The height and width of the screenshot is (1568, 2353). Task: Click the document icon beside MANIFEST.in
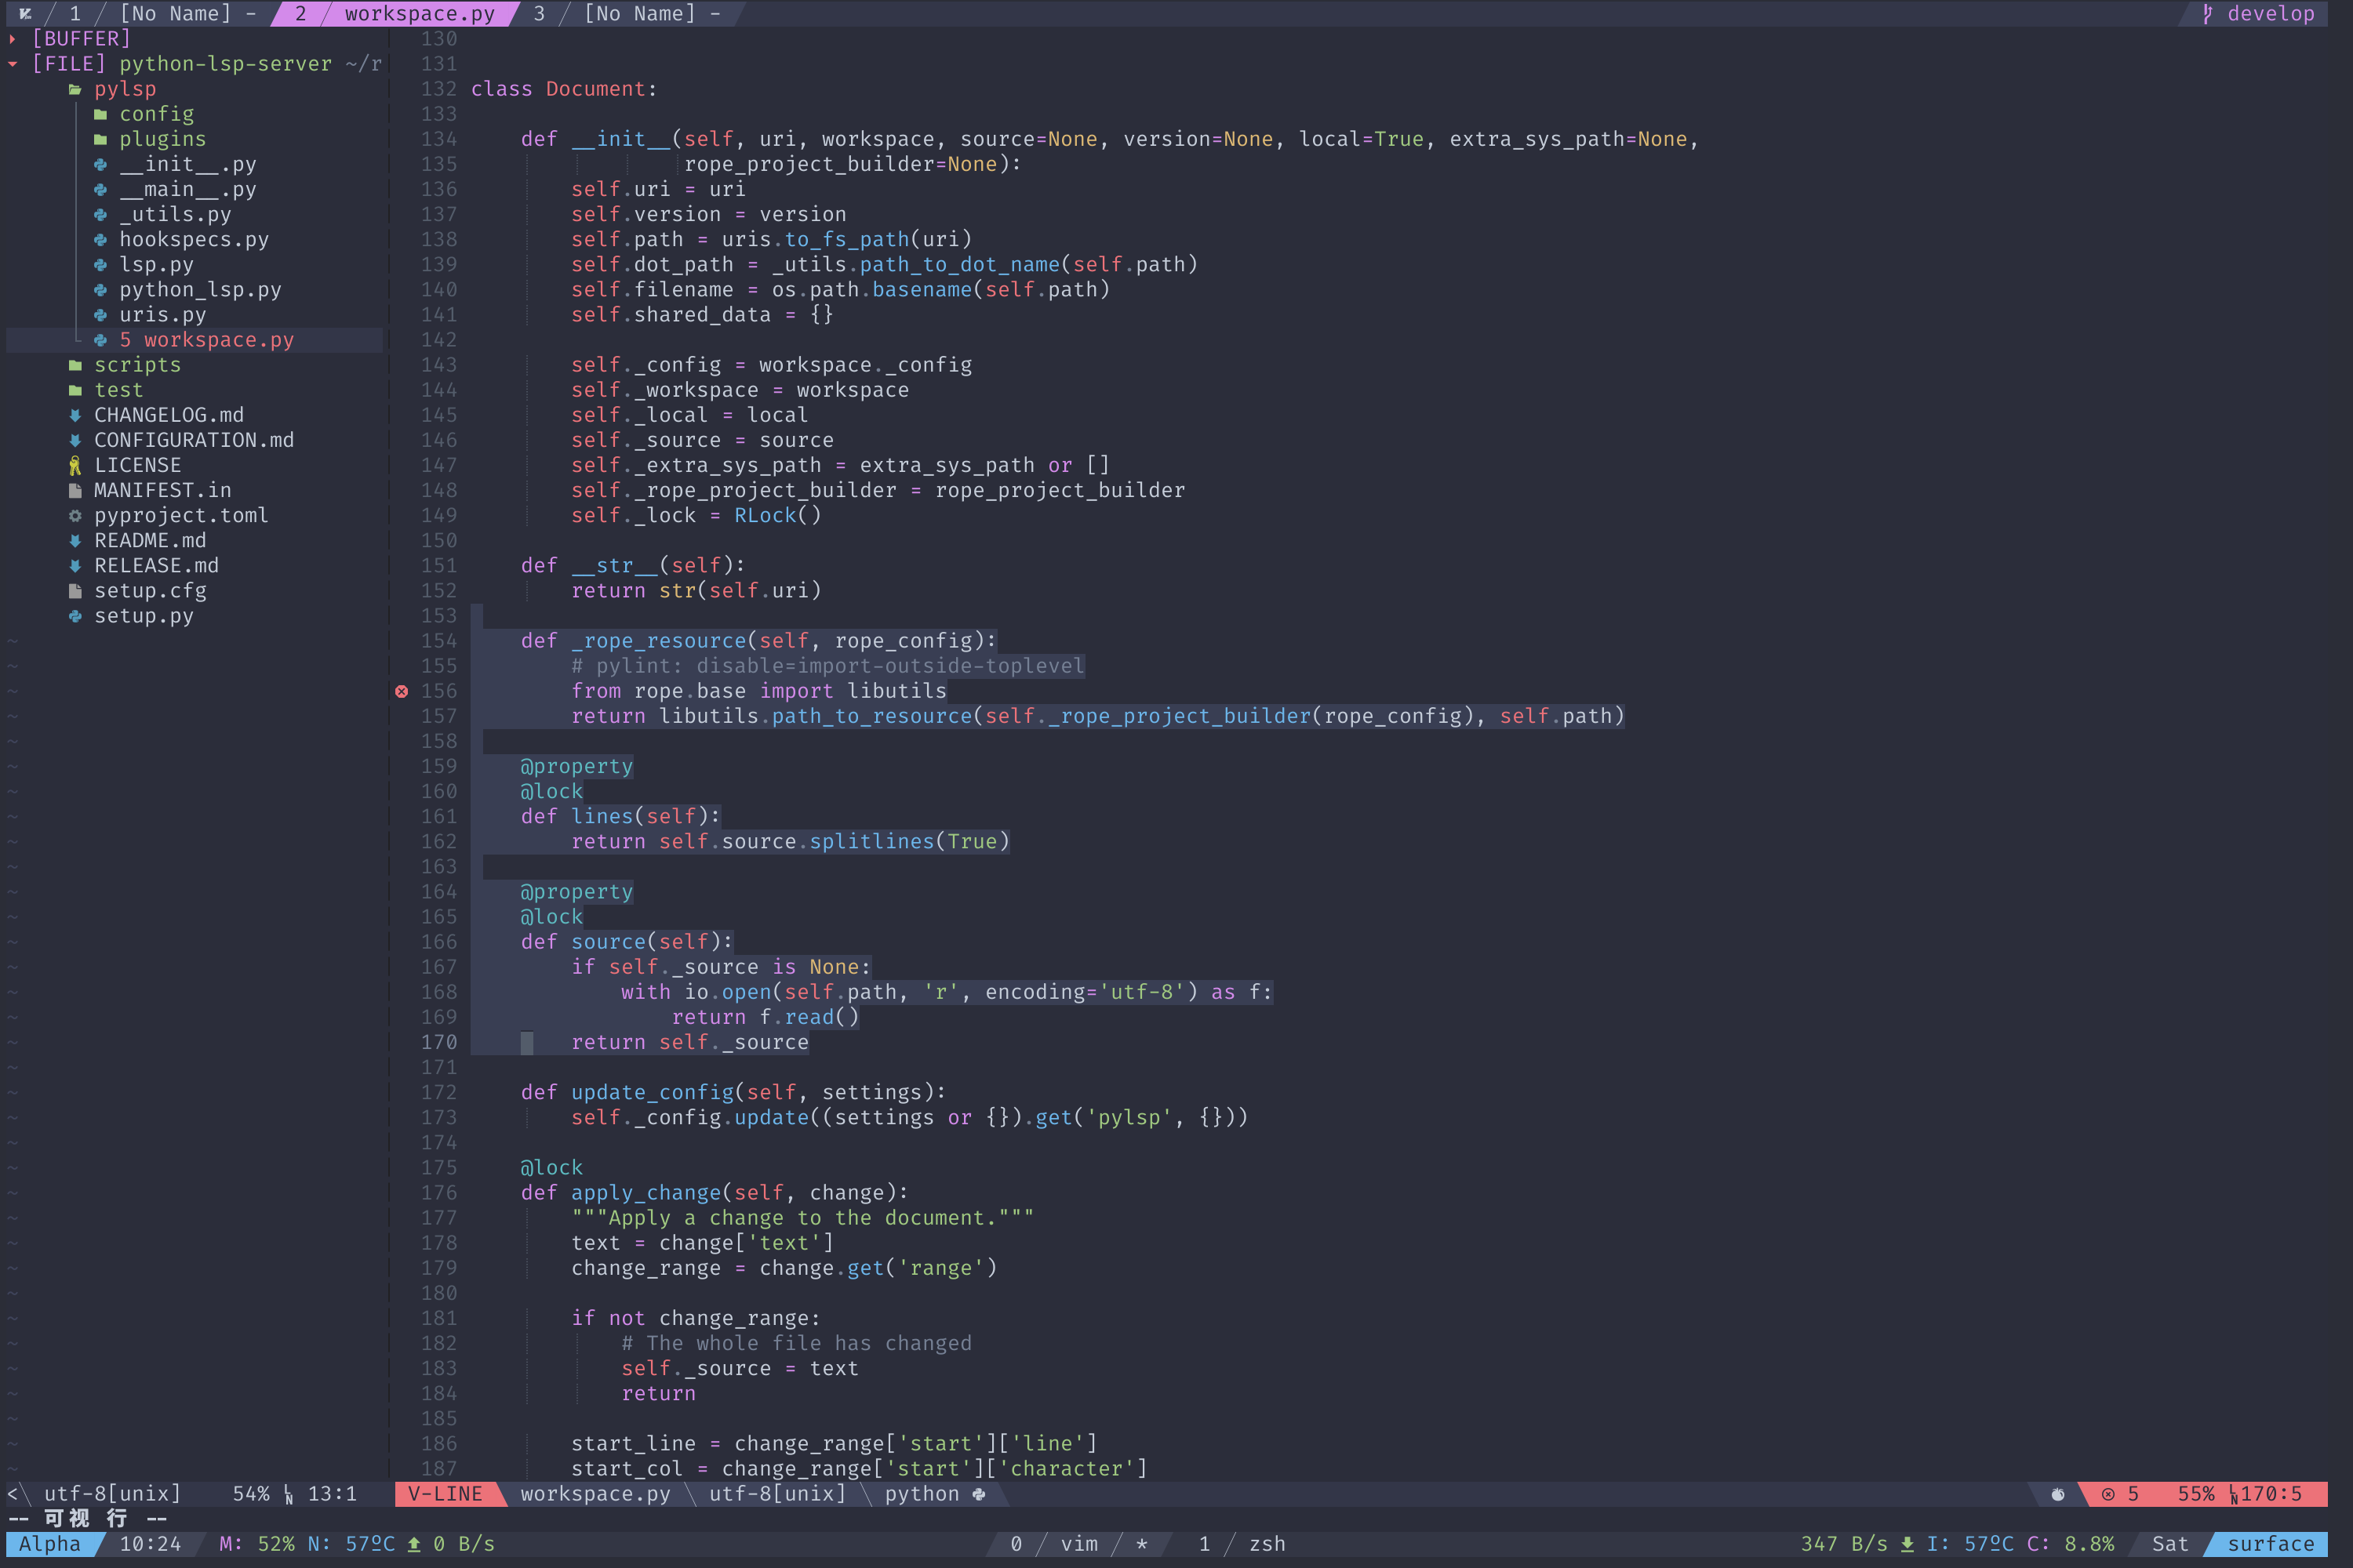(x=75, y=490)
